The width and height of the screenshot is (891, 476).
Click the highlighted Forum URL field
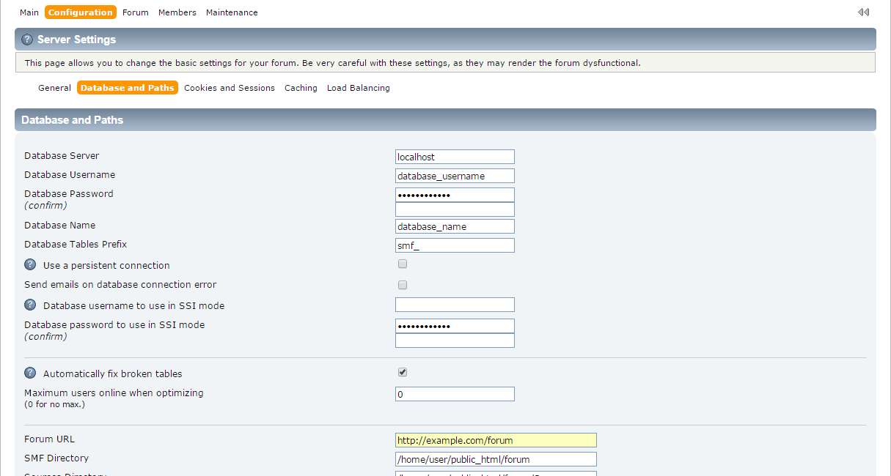(495, 439)
